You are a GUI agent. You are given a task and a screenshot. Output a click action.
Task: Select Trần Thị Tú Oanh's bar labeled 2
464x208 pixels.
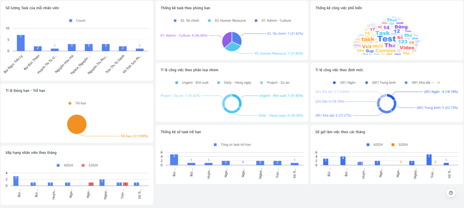(123, 49)
